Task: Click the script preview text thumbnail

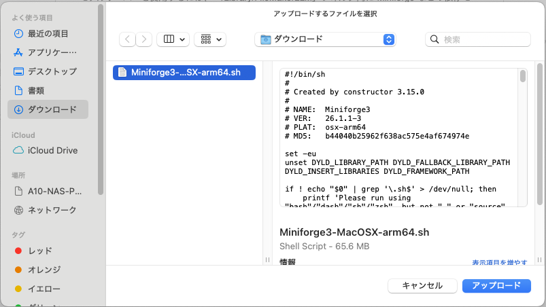Action: click(x=398, y=138)
